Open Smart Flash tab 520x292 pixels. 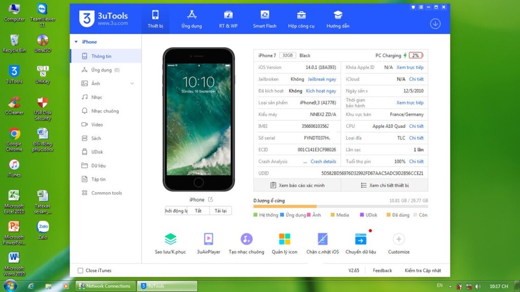265,19
